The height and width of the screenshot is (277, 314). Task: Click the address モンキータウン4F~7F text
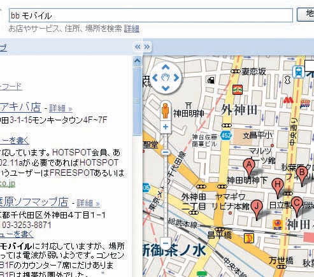pyautogui.click(x=69, y=120)
